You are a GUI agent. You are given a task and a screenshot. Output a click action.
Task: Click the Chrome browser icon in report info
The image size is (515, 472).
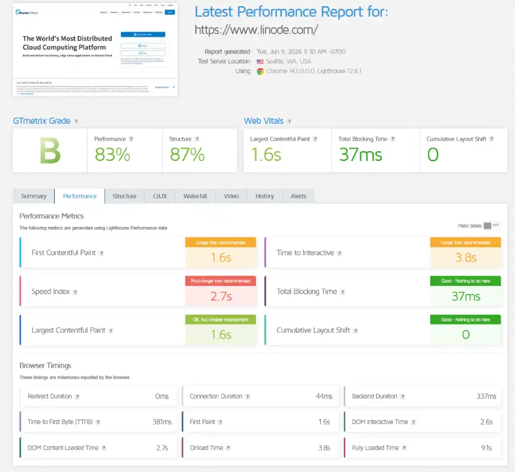point(260,71)
